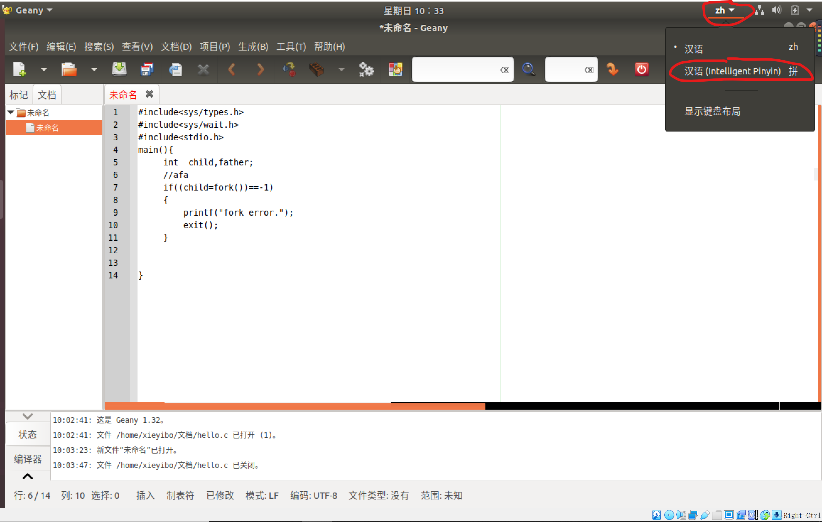Run or view the file with gears icon
Screen dimensions: 822x522
pyautogui.click(x=366, y=69)
